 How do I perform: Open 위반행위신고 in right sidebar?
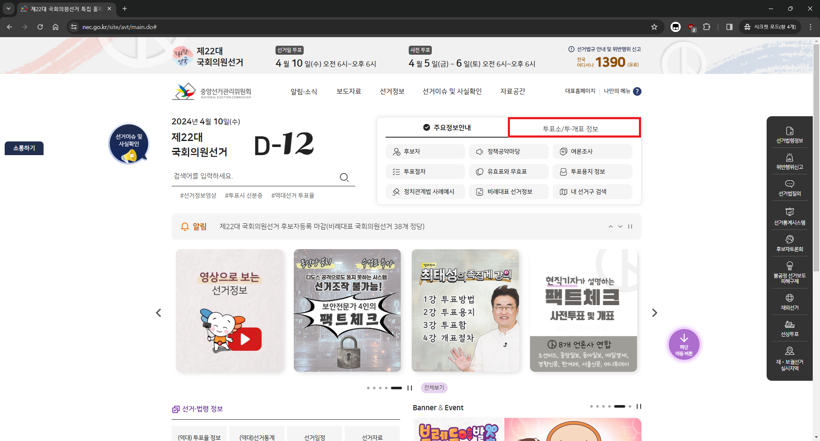[x=789, y=162]
